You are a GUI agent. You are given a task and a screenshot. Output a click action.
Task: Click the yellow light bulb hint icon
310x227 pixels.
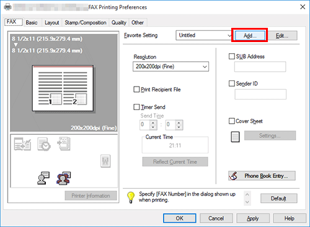pos(131,197)
